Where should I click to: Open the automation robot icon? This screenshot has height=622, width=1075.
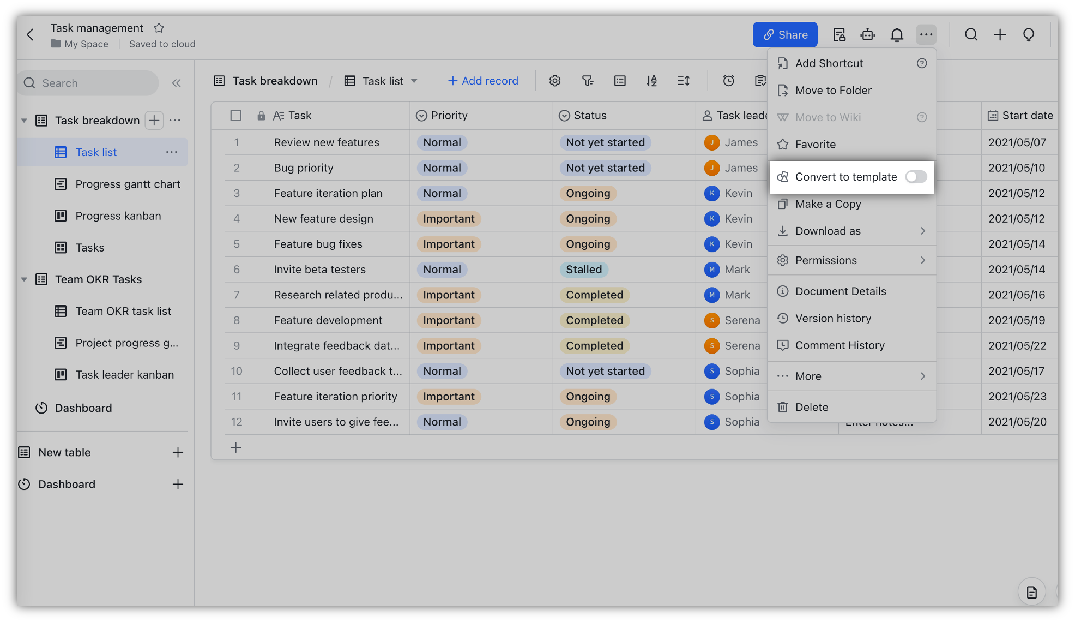(867, 35)
